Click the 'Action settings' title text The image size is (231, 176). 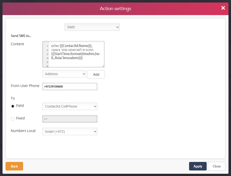(x=115, y=9)
